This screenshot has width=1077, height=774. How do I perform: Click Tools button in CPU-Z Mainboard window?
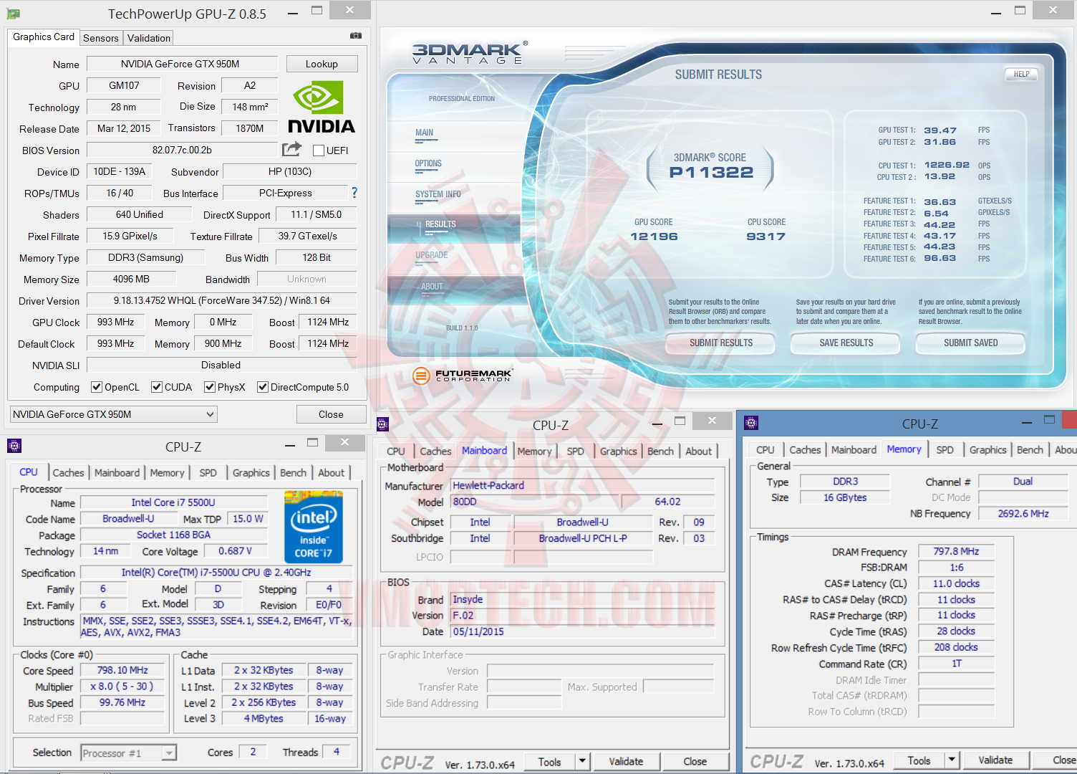(x=550, y=761)
